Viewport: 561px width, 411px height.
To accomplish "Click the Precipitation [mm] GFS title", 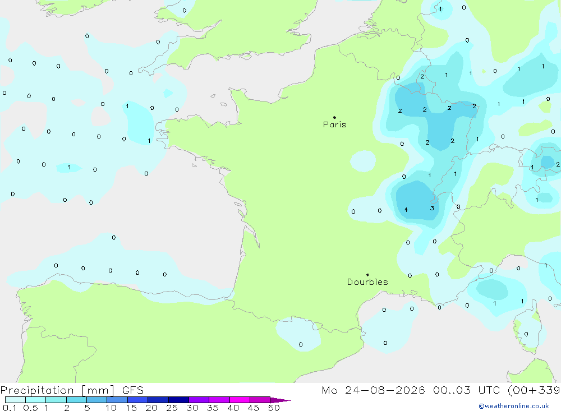I will (x=72, y=390).
